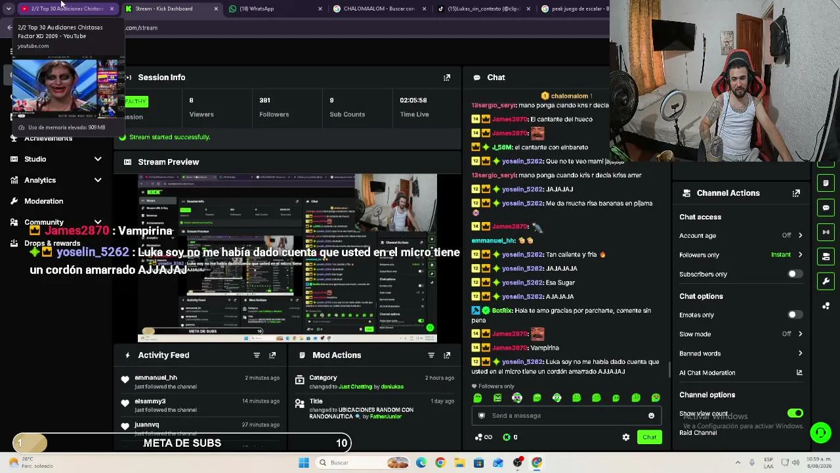
Task: Filter the Activity Feed list
Action: [x=257, y=355]
